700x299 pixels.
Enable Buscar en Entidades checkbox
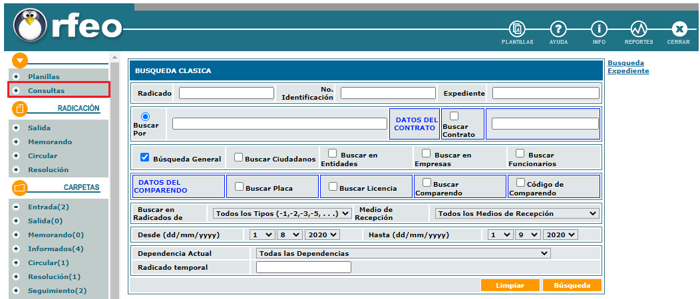pyautogui.click(x=333, y=153)
